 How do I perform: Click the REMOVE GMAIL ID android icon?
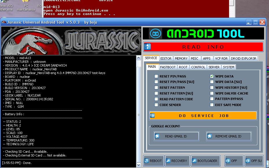point(209,136)
